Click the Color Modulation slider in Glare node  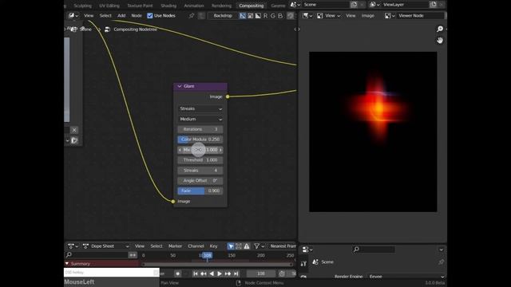pos(200,140)
